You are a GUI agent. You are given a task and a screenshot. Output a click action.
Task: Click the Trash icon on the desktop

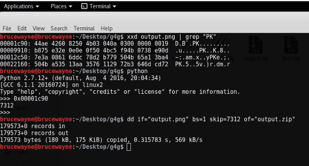click(7, 152)
